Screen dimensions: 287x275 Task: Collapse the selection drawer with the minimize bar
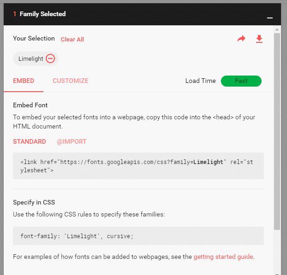tap(270, 18)
